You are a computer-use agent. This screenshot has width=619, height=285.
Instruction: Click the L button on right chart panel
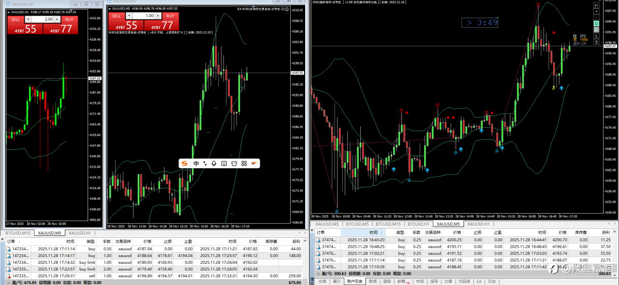click(x=596, y=36)
